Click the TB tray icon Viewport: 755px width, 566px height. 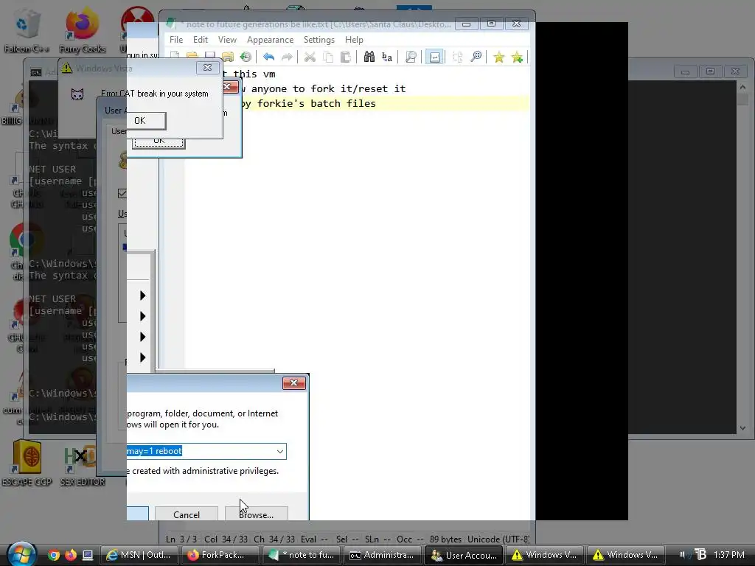coord(700,554)
